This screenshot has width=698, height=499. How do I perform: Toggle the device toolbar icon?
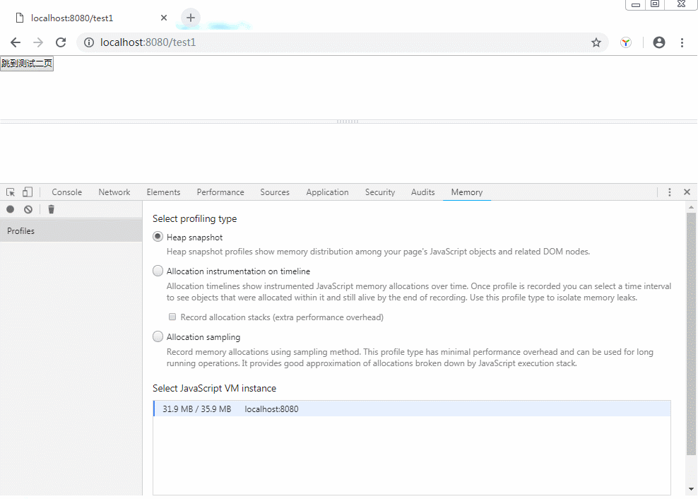pyautogui.click(x=28, y=192)
